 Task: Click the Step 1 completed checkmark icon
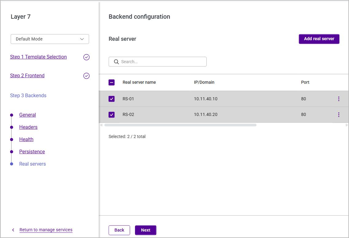click(x=86, y=57)
